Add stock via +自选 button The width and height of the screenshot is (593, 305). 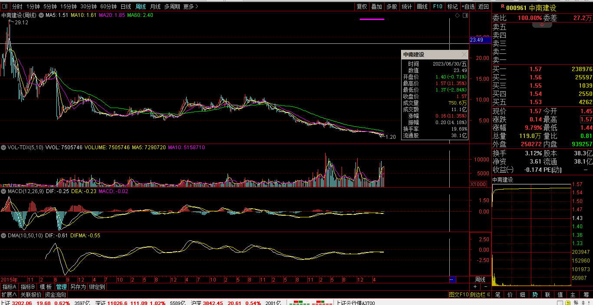[x=468, y=7]
